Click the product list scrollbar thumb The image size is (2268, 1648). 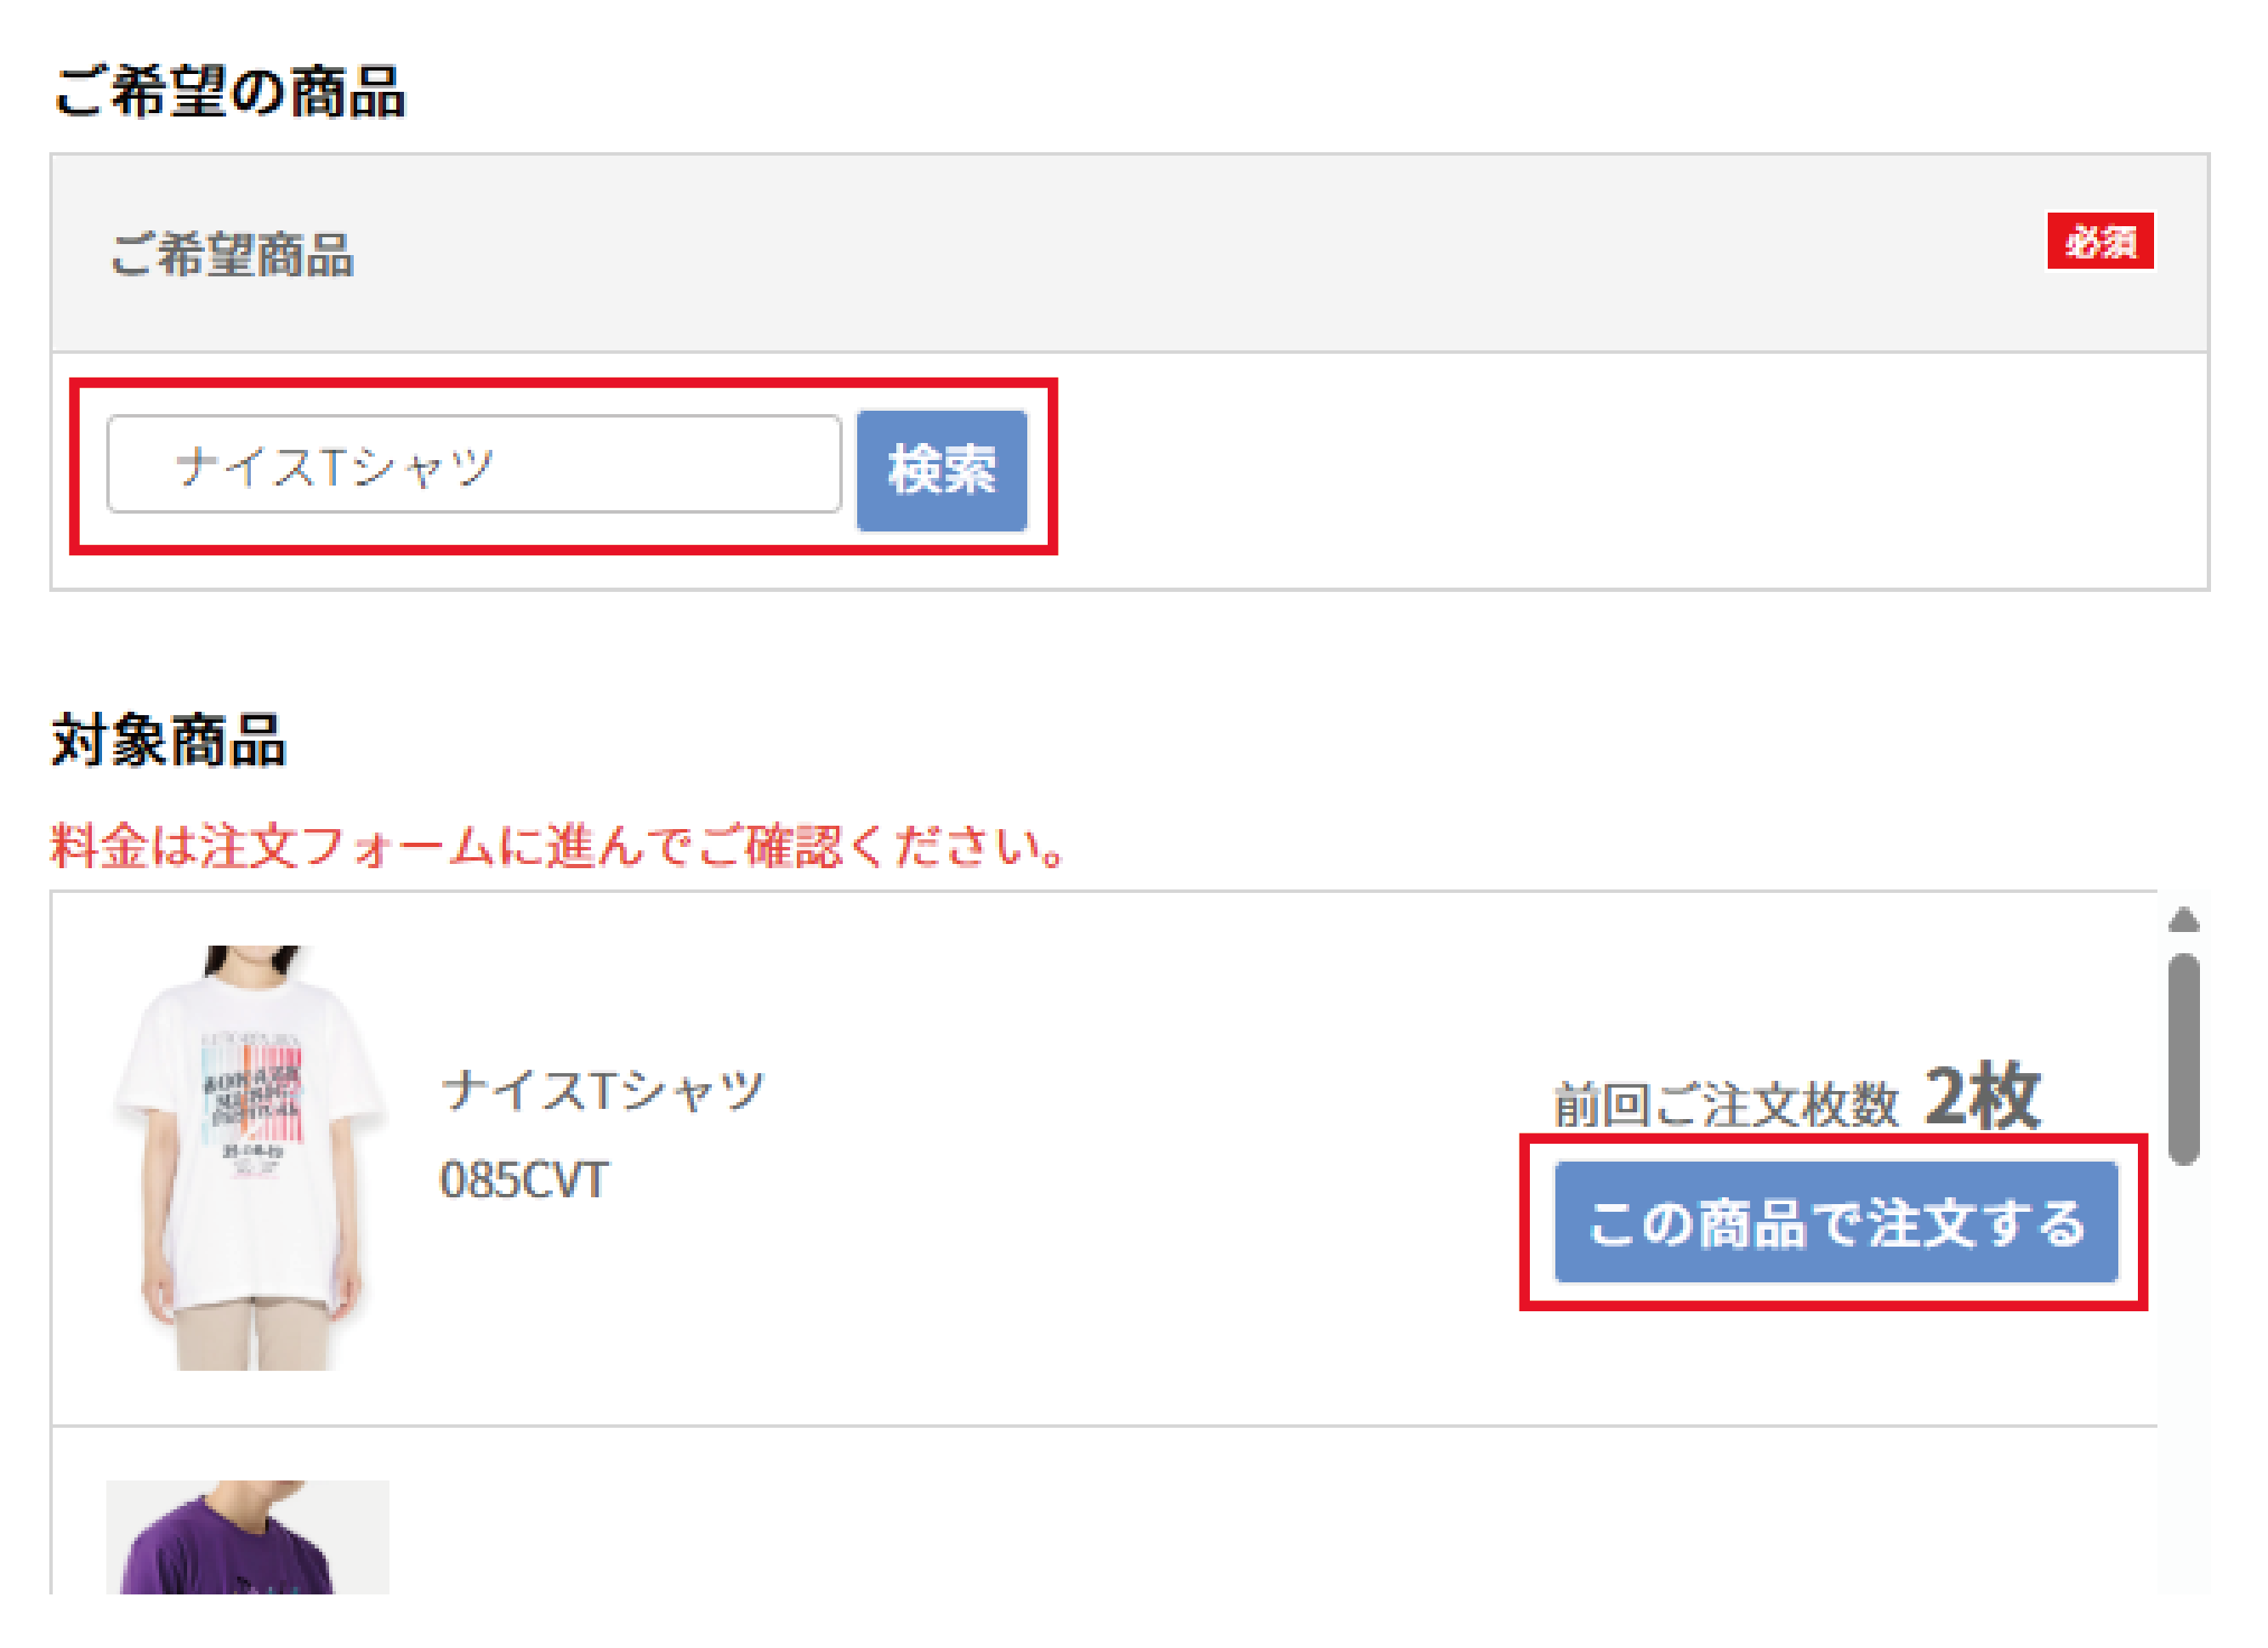pos(2183,1058)
